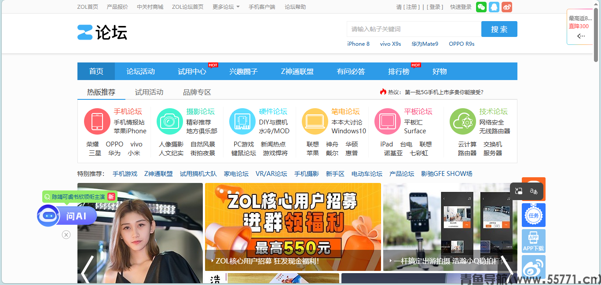The width and height of the screenshot is (601, 285).
Task: Open the 兴趣圈子 navigation tab
Action: pos(243,71)
